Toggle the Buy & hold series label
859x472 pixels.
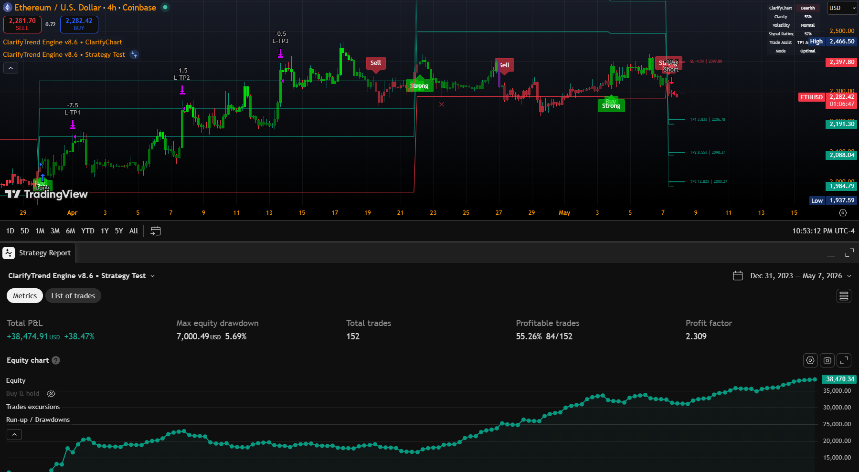pos(23,394)
